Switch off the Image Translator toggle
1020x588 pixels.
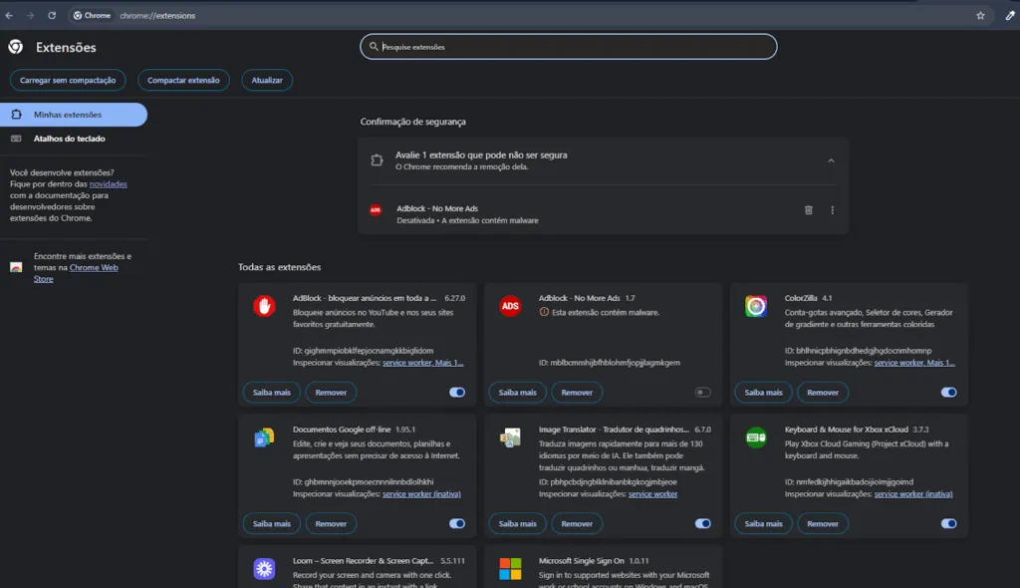click(702, 524)
